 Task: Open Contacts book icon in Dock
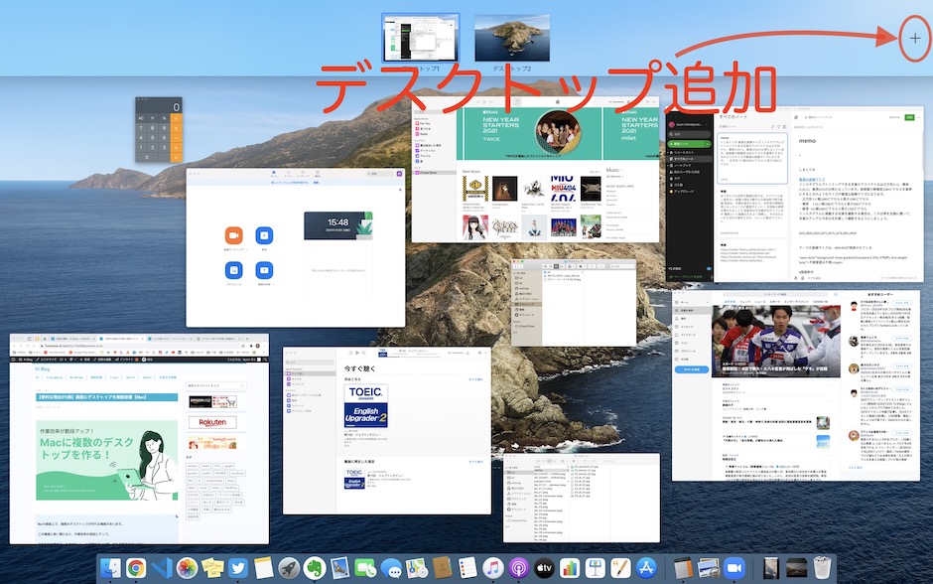(x=442, y=568)
